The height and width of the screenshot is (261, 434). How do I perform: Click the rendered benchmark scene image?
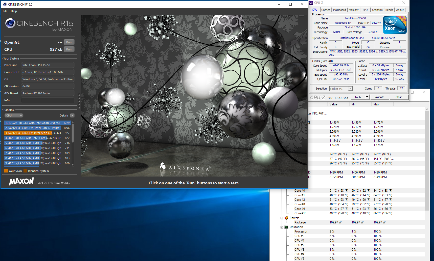tap(194, 96)
